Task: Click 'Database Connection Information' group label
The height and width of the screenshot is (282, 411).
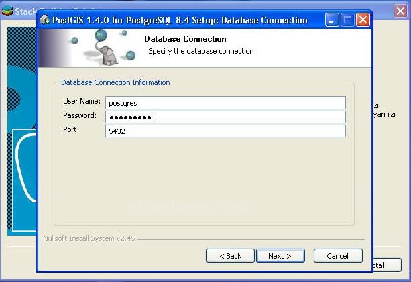Action: (115, 82)
